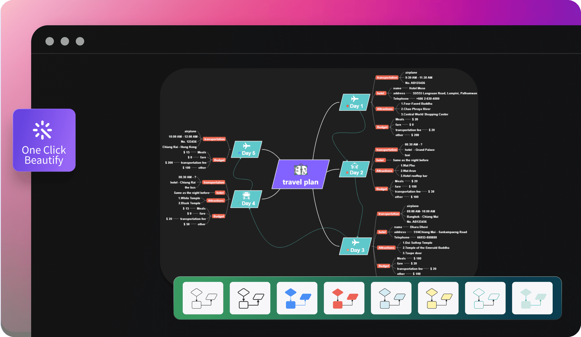
Task: Select Day 4 Budget tag
Action: click(218, 216)
